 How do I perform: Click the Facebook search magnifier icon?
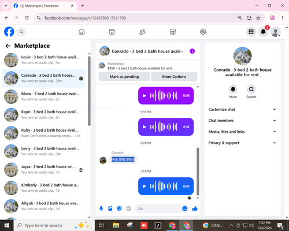[x=21, y=32]
